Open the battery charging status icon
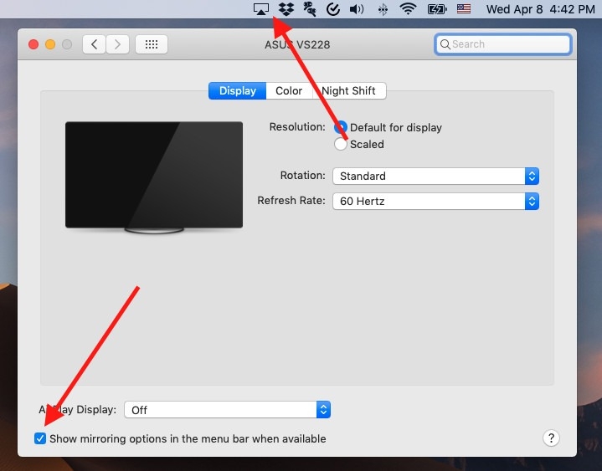602x471 pixels. [x=437, y=9]
